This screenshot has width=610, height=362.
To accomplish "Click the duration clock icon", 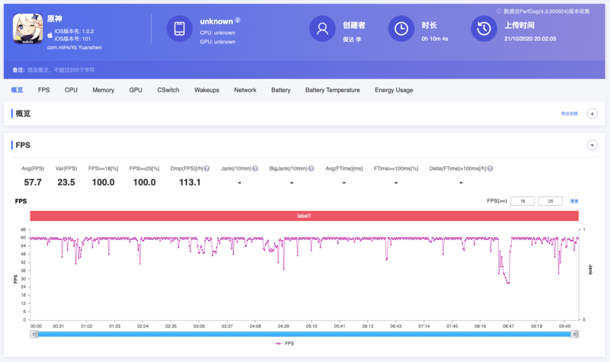I will (401, 29).
